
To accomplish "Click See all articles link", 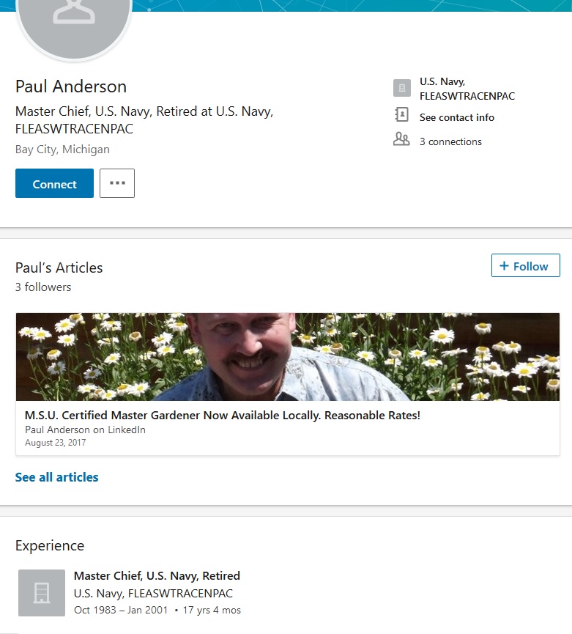I will [x=56, y=477].
